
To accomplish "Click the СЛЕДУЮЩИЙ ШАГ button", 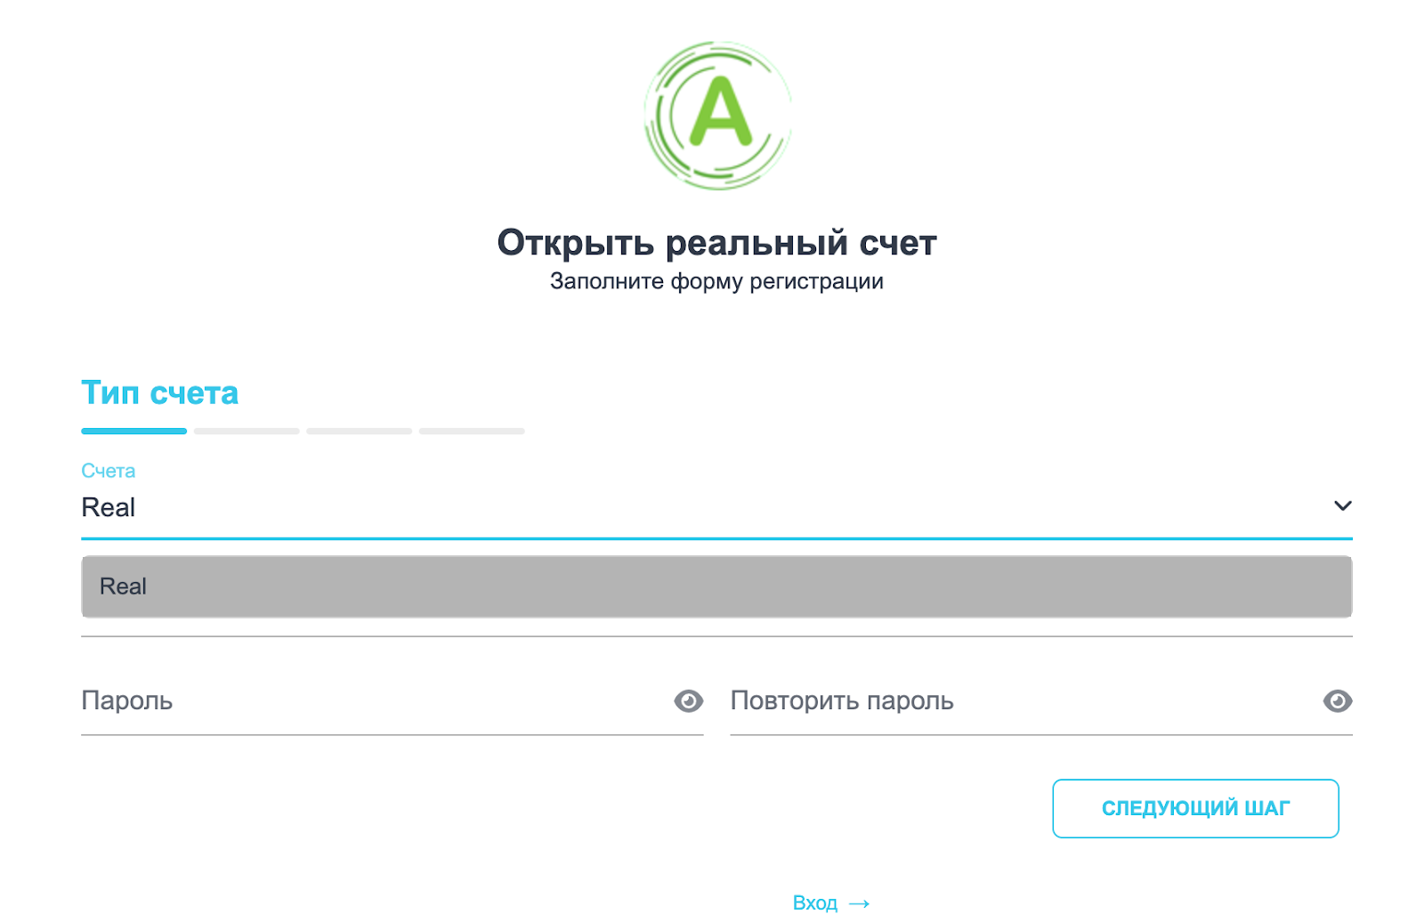I will [x=1195, y=808].
